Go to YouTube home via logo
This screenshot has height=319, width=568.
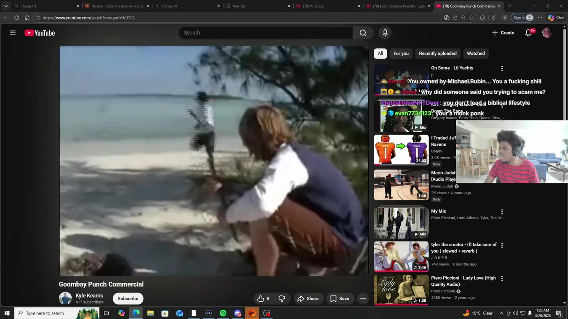click(39, 33)
